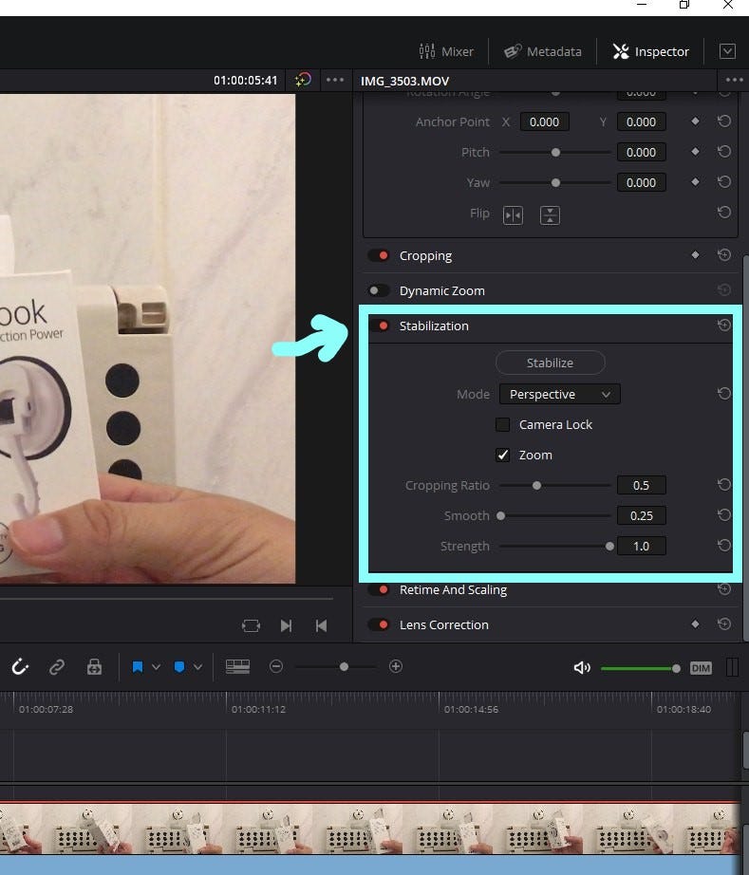
Task: Flip the clip horizontally
Action: click(x=513, y=214)
